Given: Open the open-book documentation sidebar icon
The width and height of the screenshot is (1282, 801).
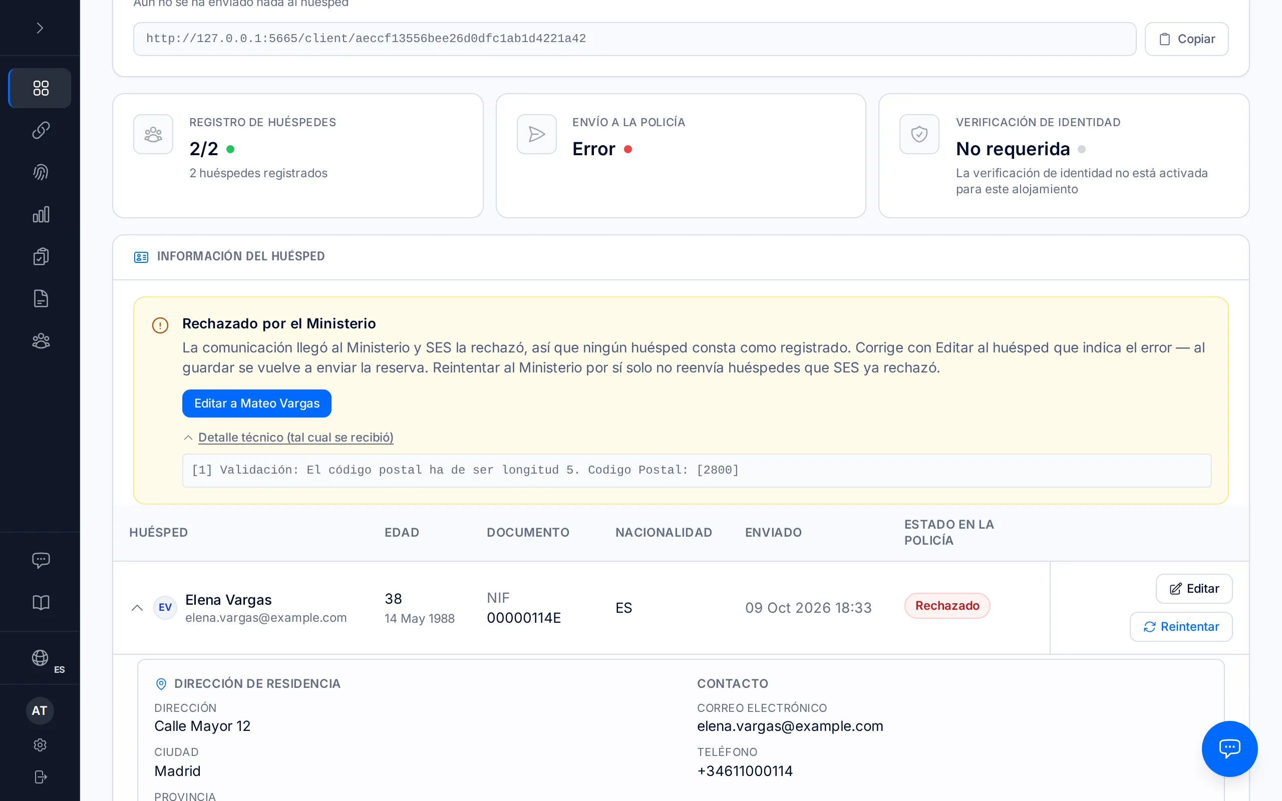Looking at the screenshot, I should pos(40,602).
